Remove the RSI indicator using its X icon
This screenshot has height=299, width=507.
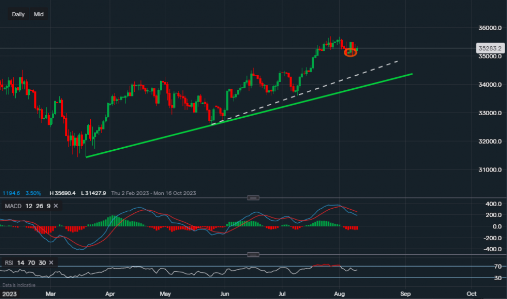(x=50, y=263)
